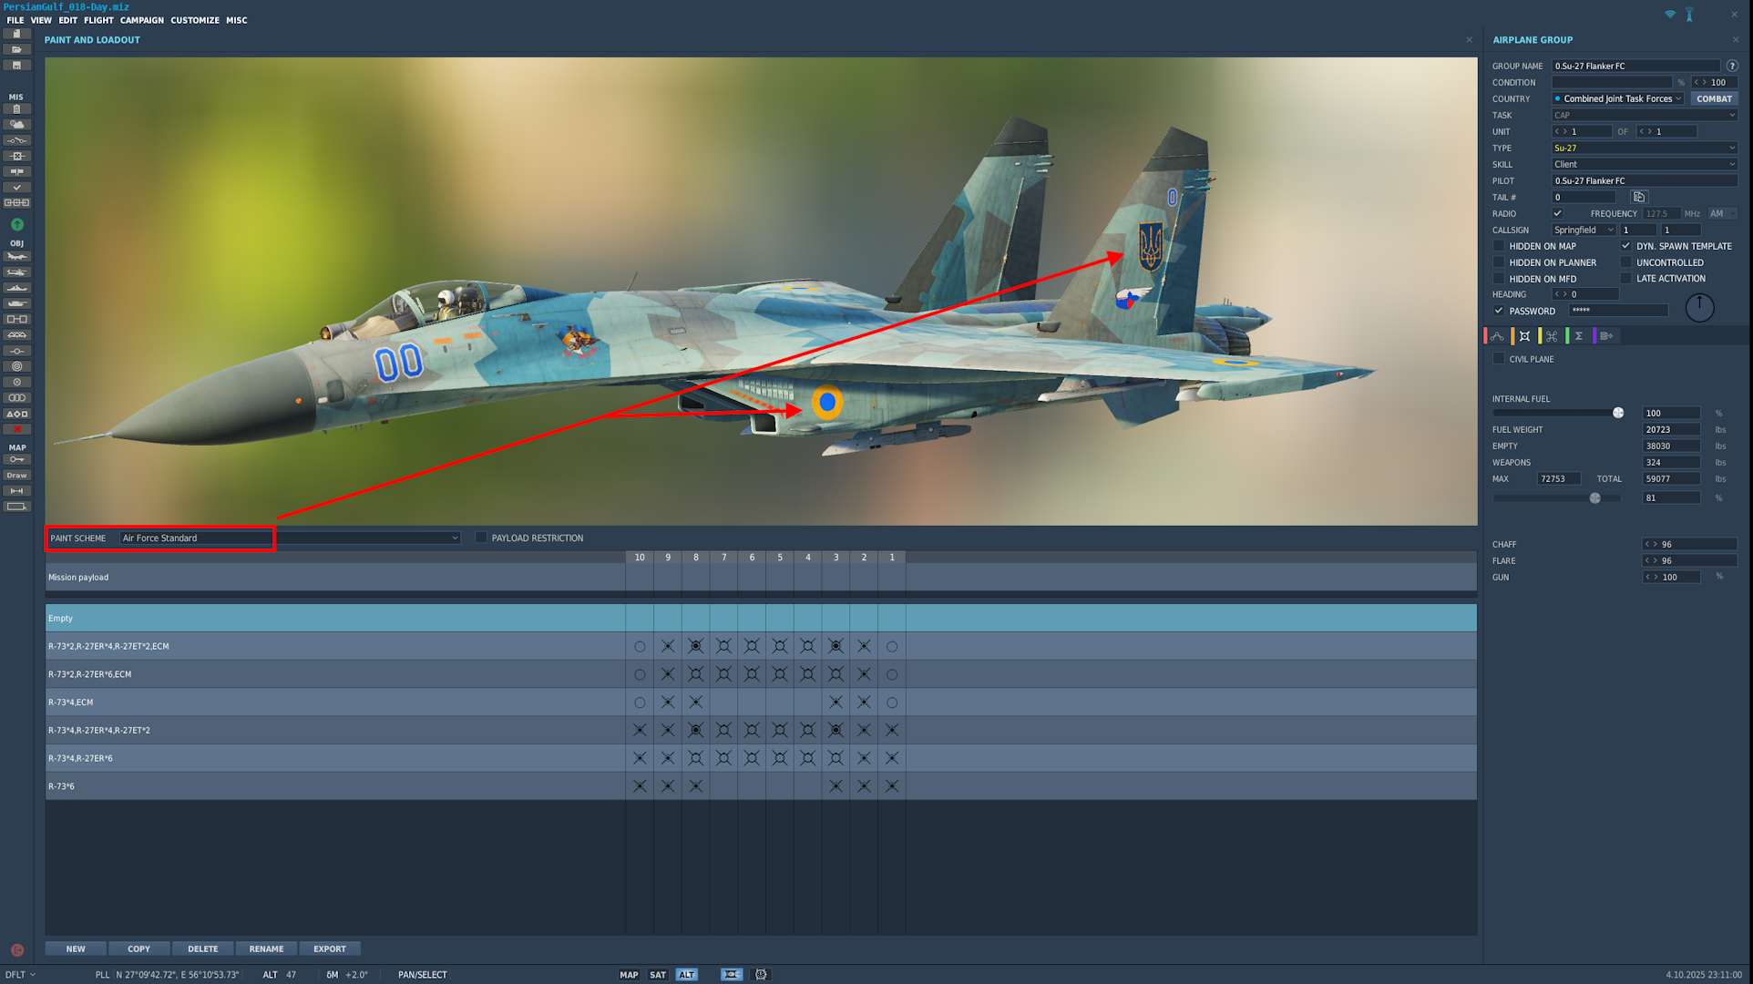
Task: Open the summary sigma tab
Action: pos(1579,336)
